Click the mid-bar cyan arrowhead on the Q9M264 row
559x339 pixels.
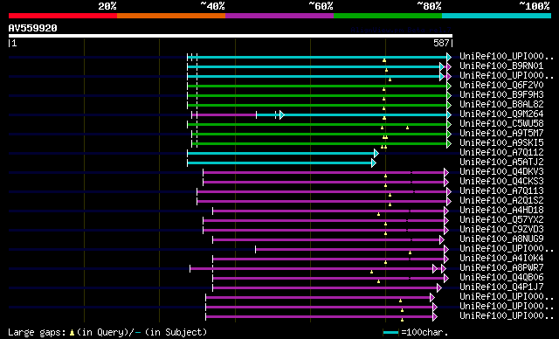pyautogui.click(x=282, y=114)
